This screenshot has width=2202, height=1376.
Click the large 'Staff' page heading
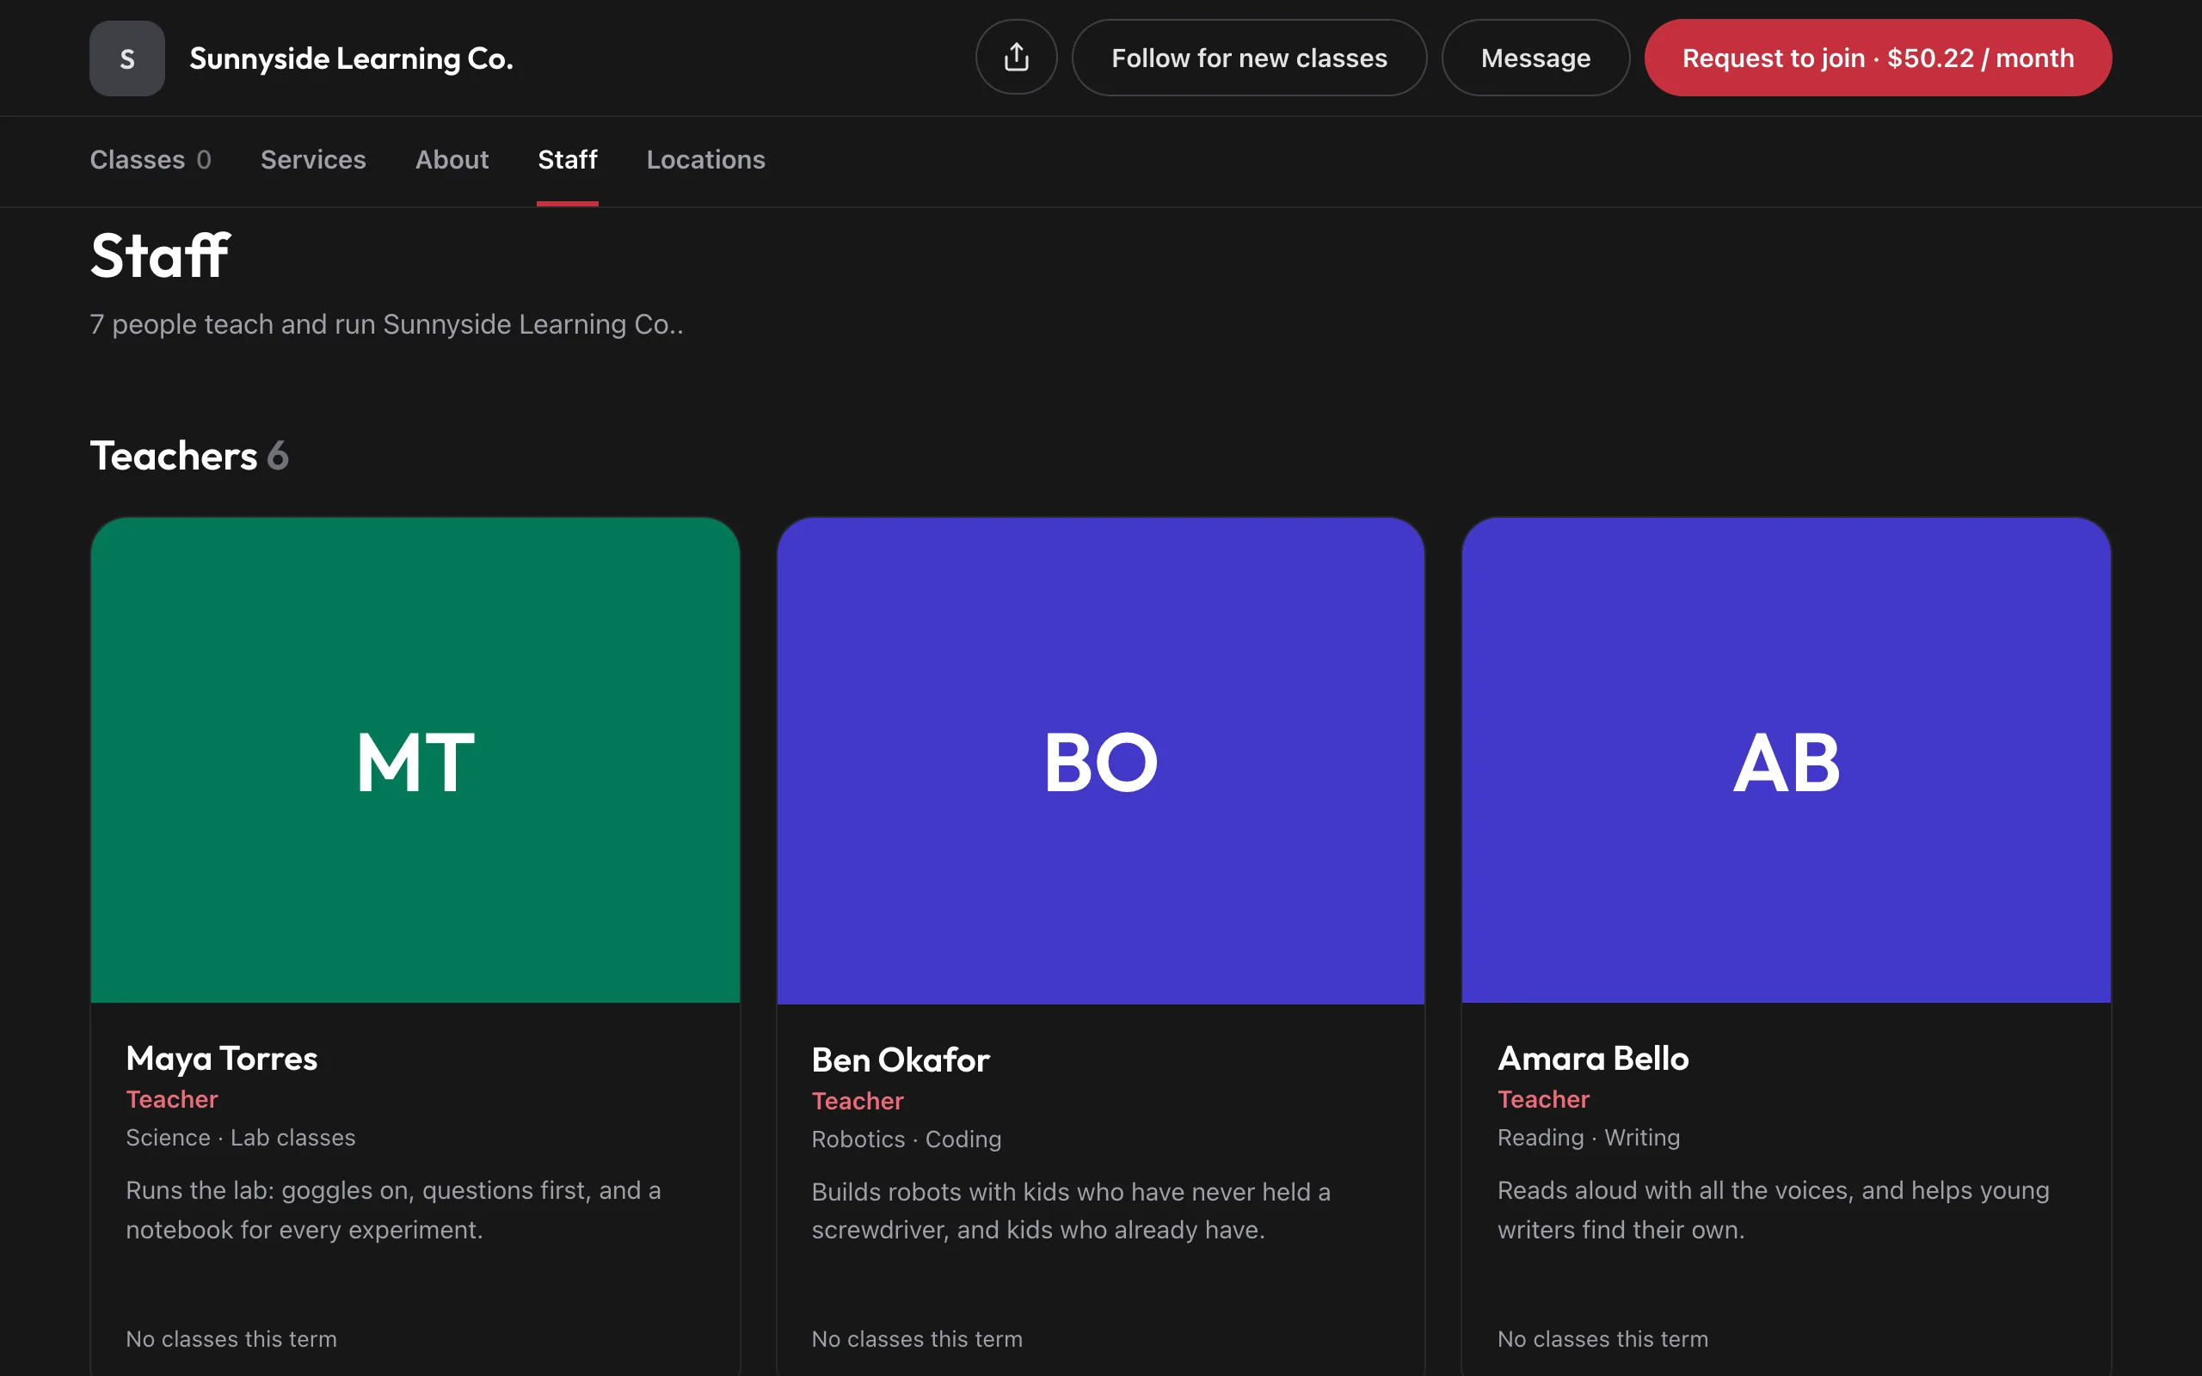click(x=160, y=255)
